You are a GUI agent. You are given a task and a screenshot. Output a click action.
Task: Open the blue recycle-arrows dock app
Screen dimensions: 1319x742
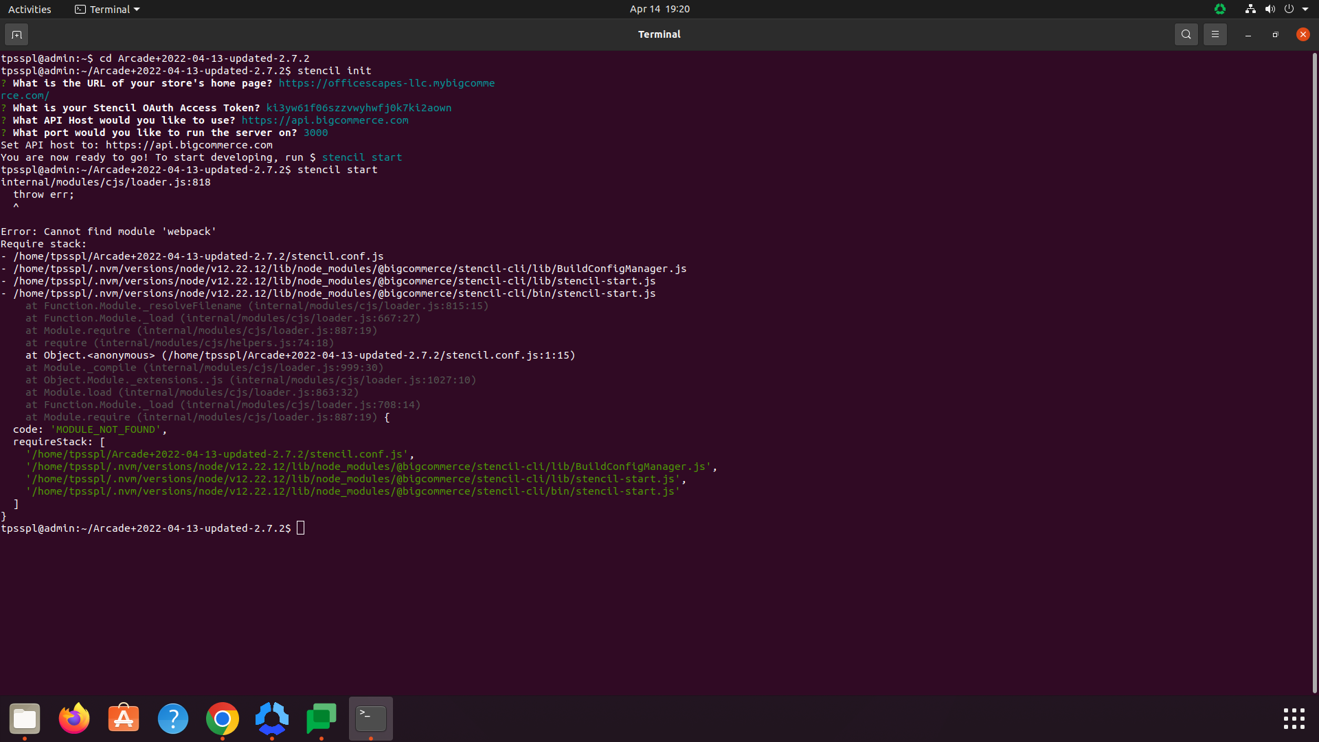coord(272,719)
